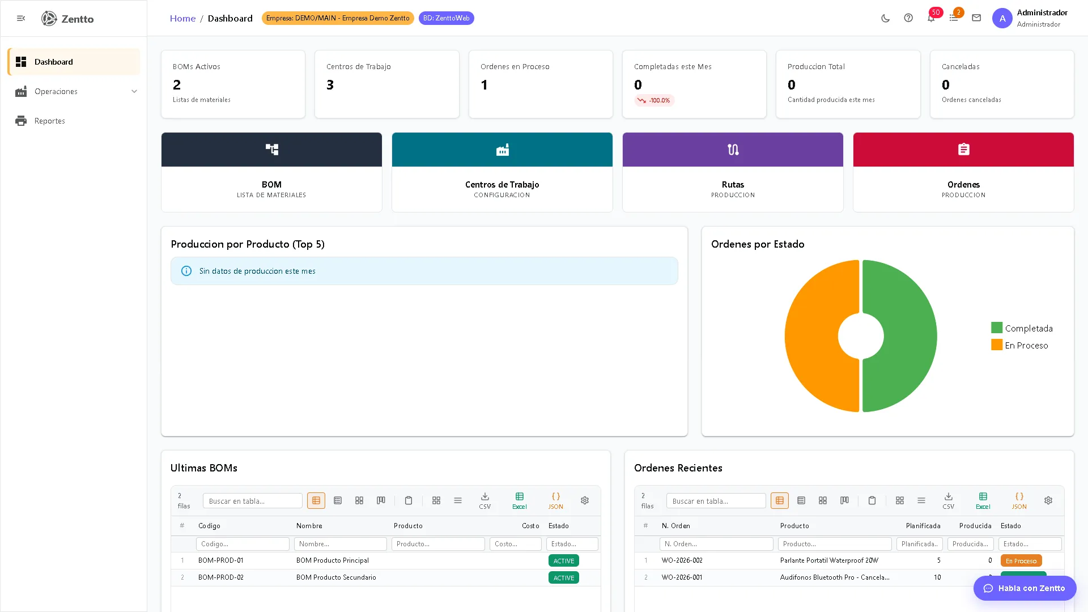The width and height of the screenshot is (1088, 612).
Task: Open the Centros de Trabajo Configuracion card
Action: [502, 172]
